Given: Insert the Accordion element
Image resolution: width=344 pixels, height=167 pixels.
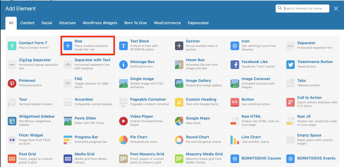Looking at the screenshot, I should pyautogui.click(x=89, y=102).
